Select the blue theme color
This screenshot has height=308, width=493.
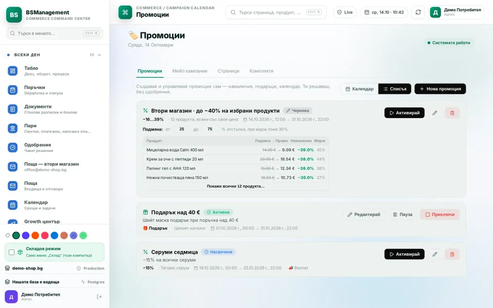click(54, 236)
